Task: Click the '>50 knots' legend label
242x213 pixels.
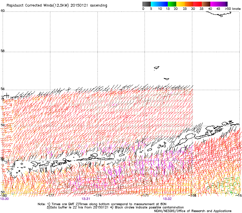Action: [x=233, y=9]
